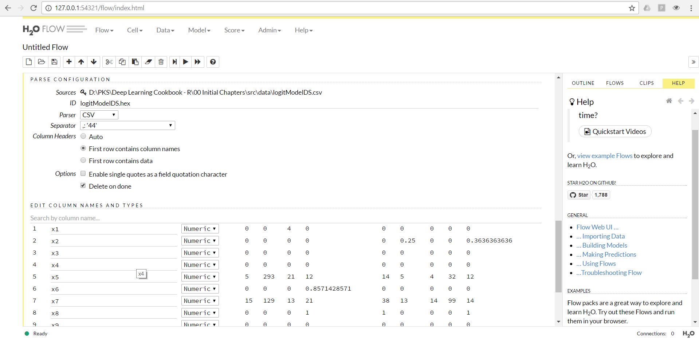This screenshot has height=339, width=699.
Task: Open the browser three-dot menu
Action: (x=691, y=8)
